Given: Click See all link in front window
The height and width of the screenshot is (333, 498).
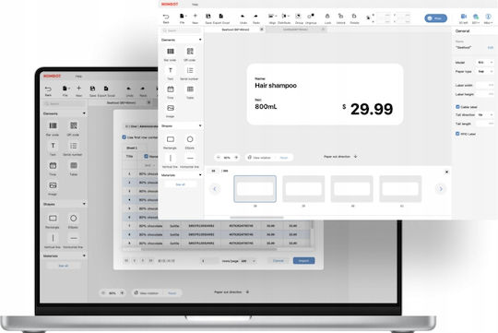Looking at the screenshot, I should tap(180, 184).
